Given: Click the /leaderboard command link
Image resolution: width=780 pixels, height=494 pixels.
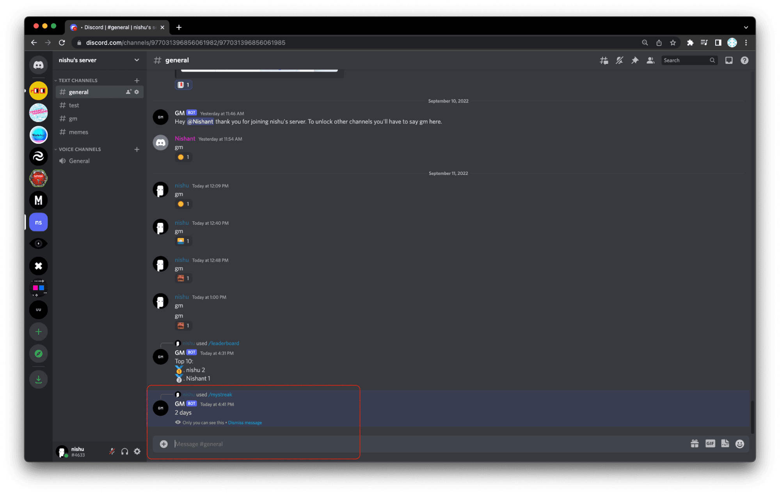Looking at the screenshot, I should coord(224,343).
